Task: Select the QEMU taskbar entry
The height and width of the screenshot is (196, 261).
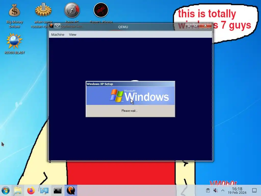Action: [x=71, y=190]
